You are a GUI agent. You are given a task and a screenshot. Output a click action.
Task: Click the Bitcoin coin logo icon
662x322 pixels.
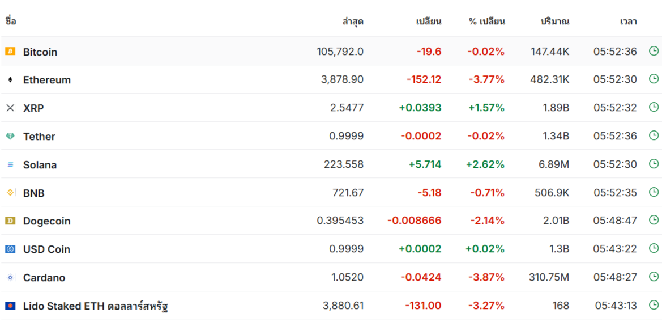[10, 51]
